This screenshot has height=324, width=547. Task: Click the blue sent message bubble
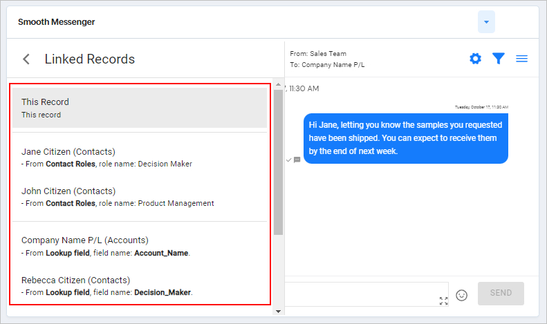point(406,138)
